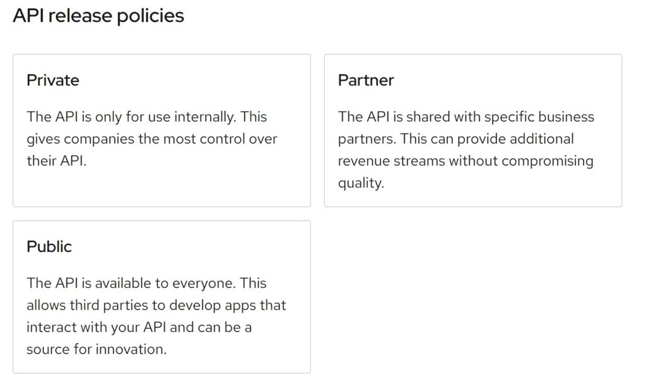Select the Partner policy card
Image resolution: width=646 pixels, height=387 pixels.
pyautogui.click(x=473, y=130)
